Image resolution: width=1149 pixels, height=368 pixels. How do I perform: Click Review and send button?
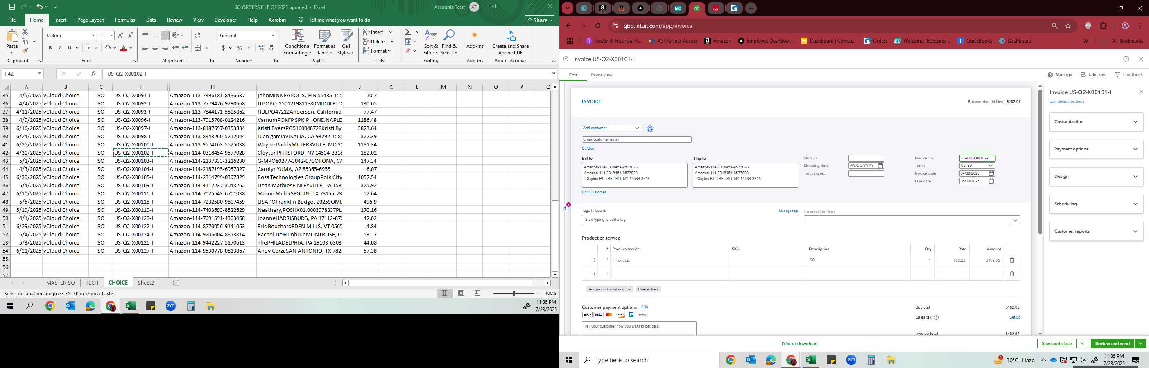(x=1113, y=343)
